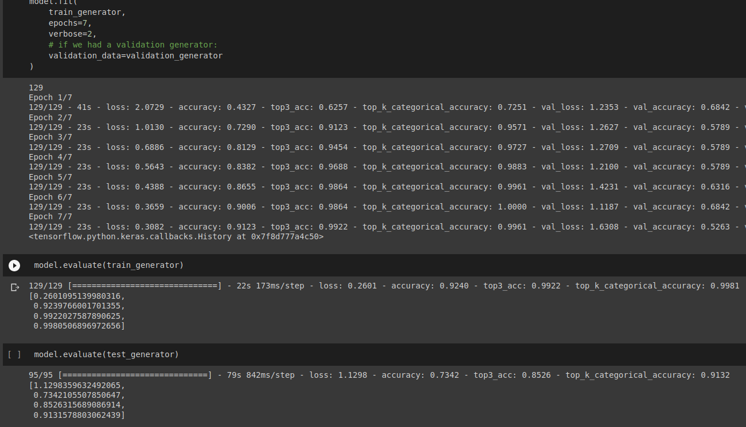Click the validation_data=validation_generator line

[135, 56]
